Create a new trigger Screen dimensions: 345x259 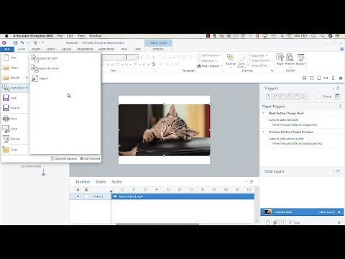268,96
